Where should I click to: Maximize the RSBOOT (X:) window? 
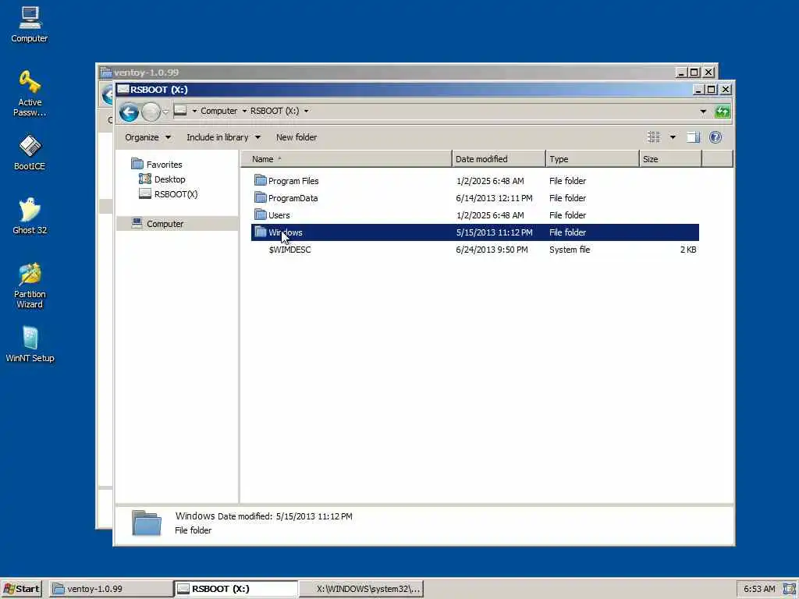click(x=712, y=90)
